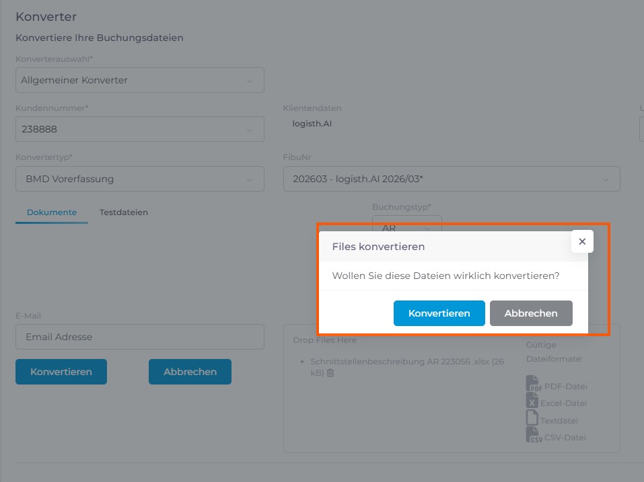This screenshot has height=482, width=644.
Task: Open the Konverterauswahl dropdown
Action: 139,80
